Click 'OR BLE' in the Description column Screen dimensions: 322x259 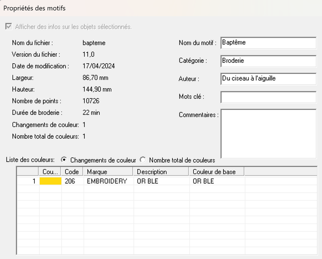147,181
